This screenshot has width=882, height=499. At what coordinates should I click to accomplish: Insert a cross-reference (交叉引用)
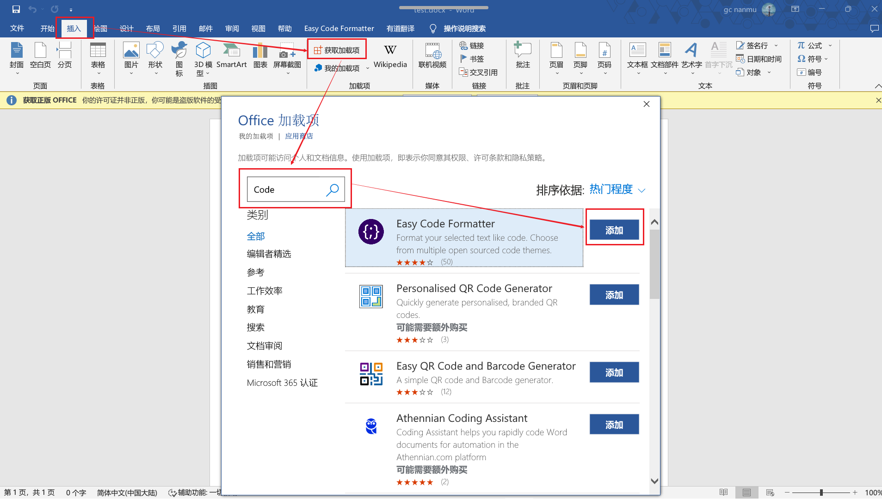[x=478, y=72]
